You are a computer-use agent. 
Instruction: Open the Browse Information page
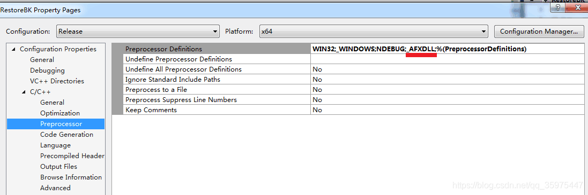coord(71,177)
